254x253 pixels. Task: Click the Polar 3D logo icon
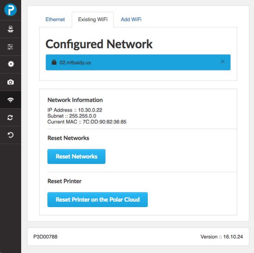pos(11,10)
